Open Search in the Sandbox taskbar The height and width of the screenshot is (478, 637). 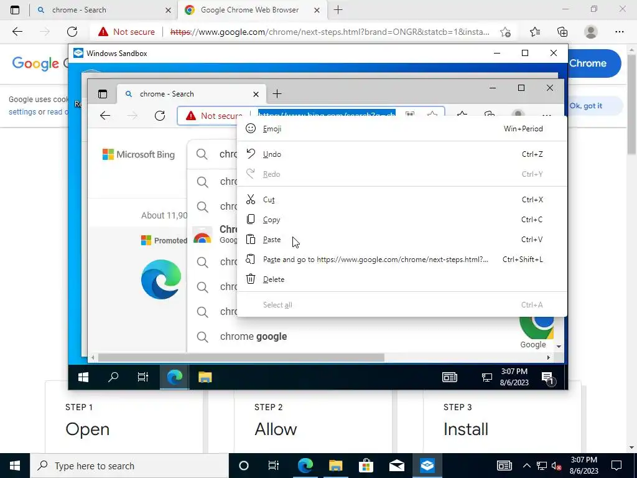113,378
